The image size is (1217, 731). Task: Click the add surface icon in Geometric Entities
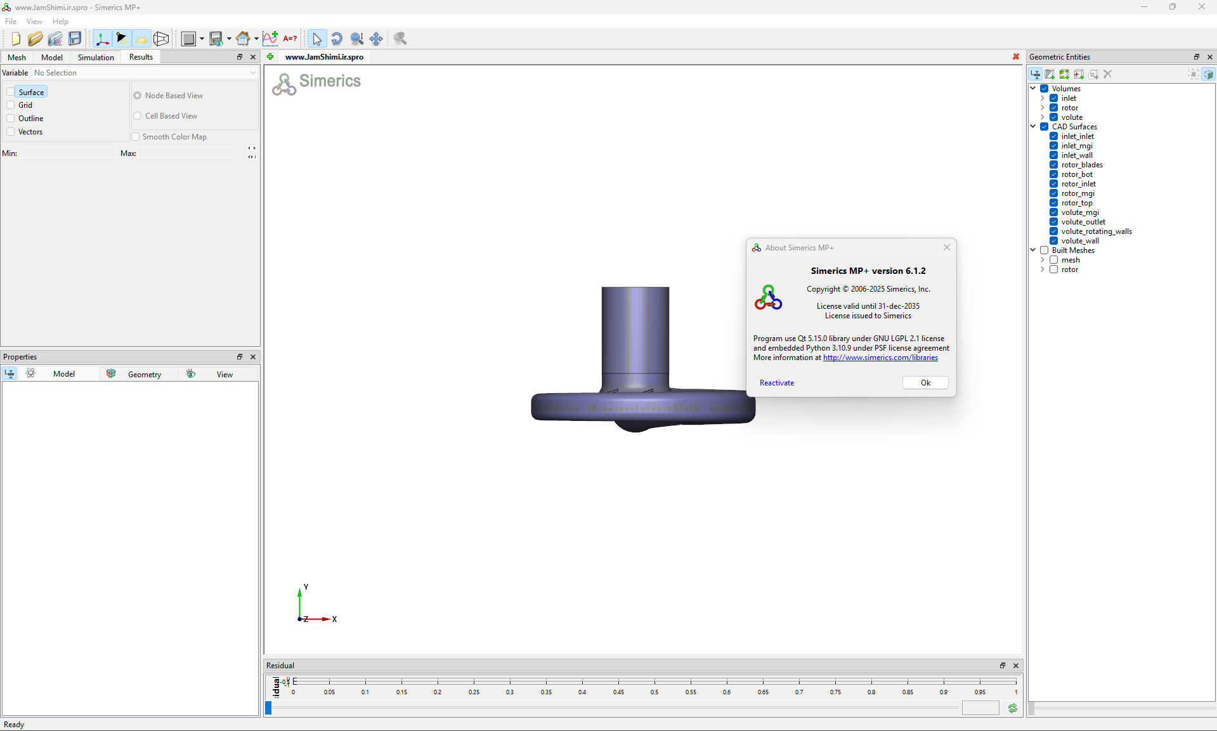(1050, 74)
